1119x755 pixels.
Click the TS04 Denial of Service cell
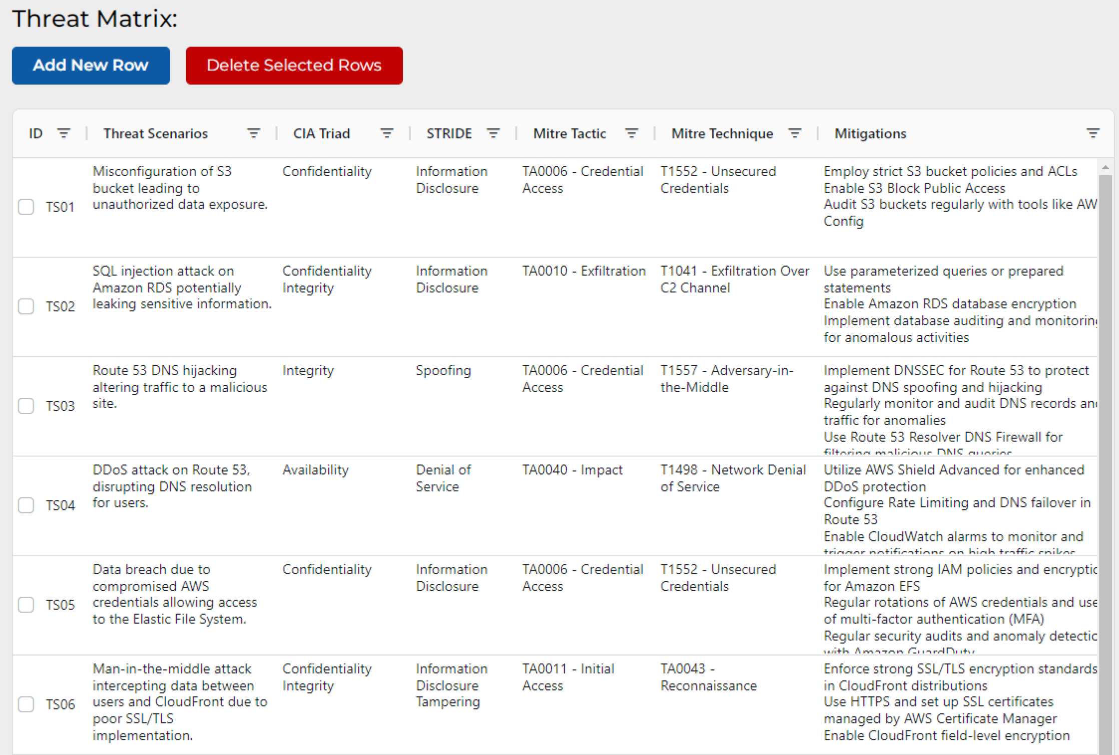coord(443,478)
